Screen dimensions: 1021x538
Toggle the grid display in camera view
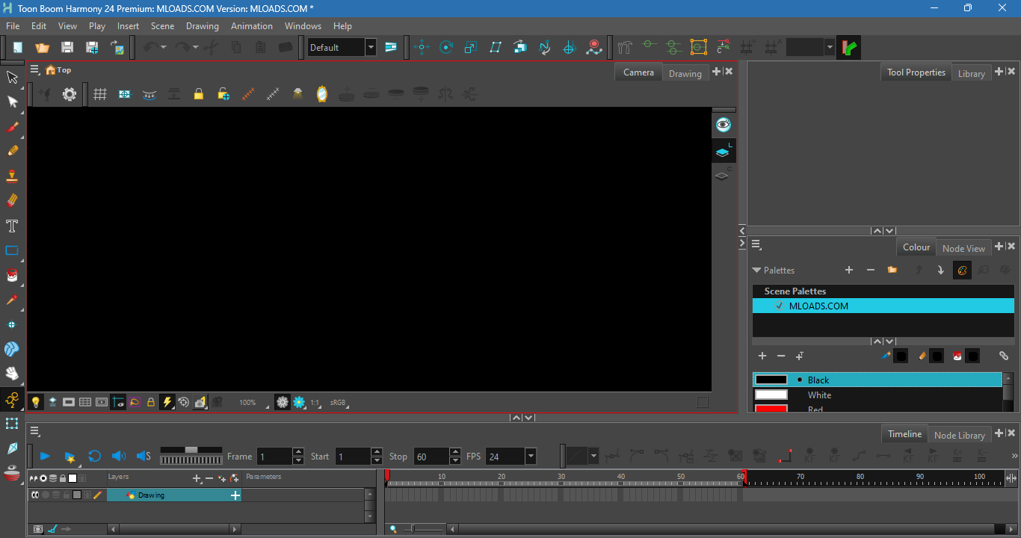100,94
